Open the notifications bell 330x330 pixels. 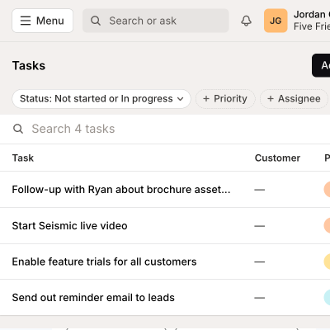click(x=246, y=21)
